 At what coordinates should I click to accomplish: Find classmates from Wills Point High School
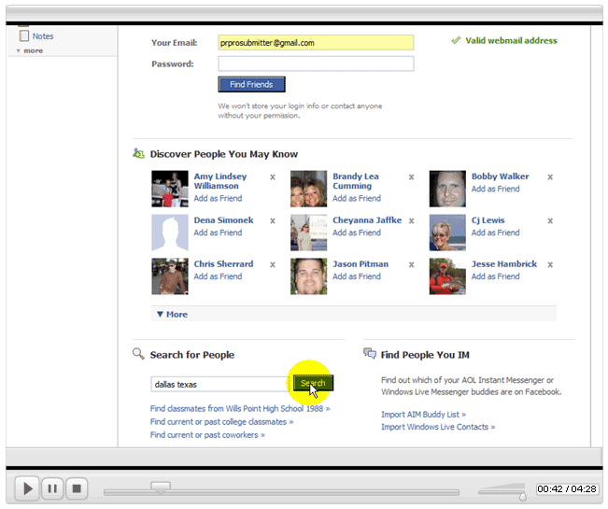pos(240,408)
